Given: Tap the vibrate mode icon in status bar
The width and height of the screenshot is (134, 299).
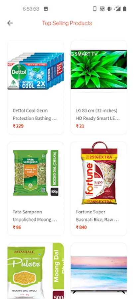Looking at the screenshot, I should coord(109,9).
